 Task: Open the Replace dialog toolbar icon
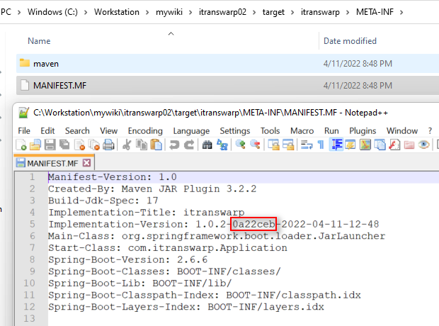click(222, 145)
